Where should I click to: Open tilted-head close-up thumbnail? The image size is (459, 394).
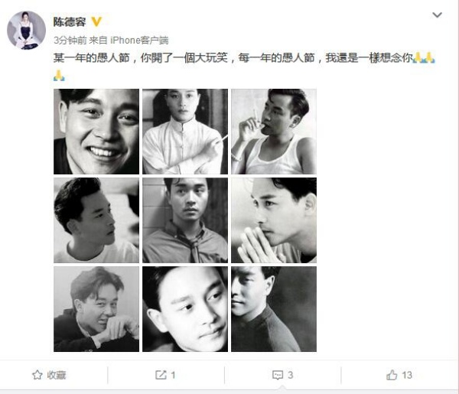[185, 309]
